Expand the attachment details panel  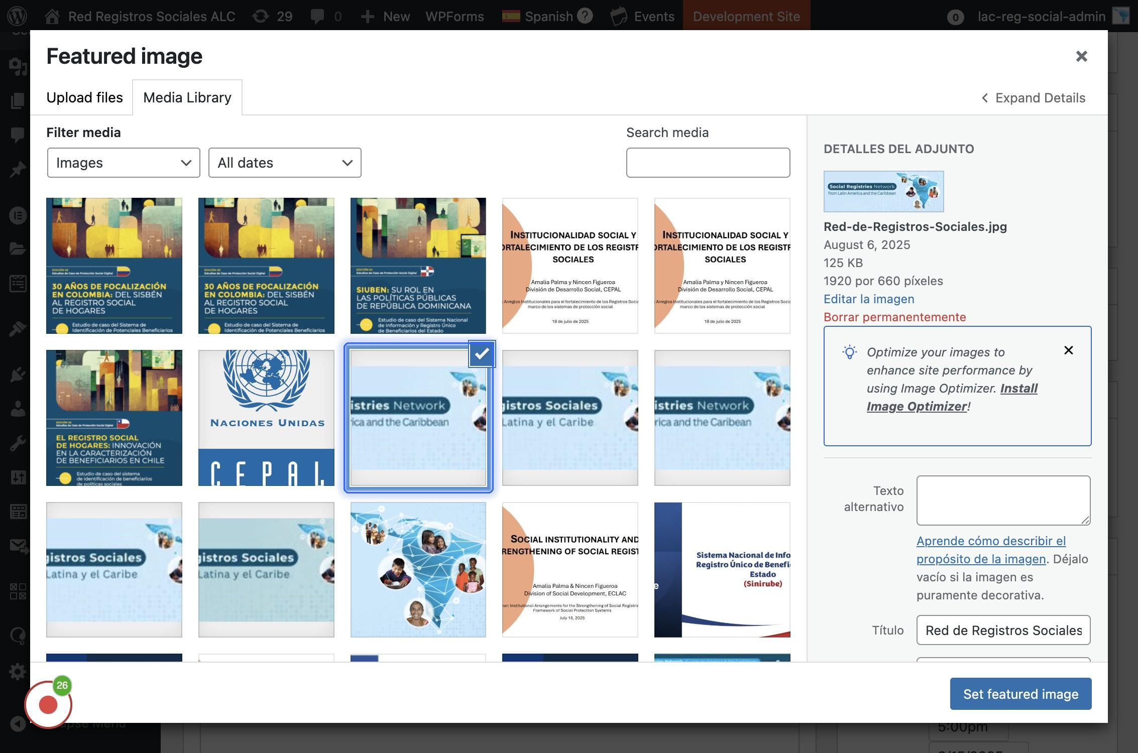(x=1034, y=98)
